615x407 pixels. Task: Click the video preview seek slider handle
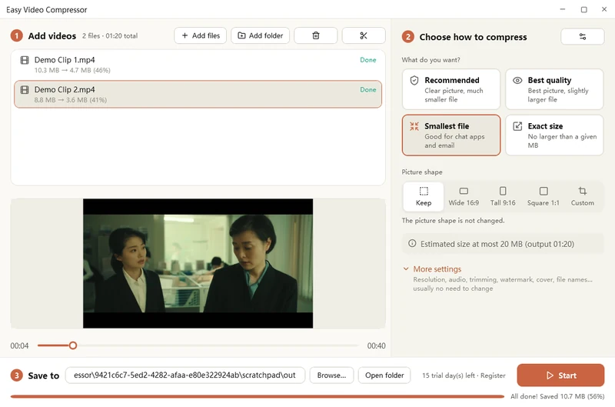[73, 345]
